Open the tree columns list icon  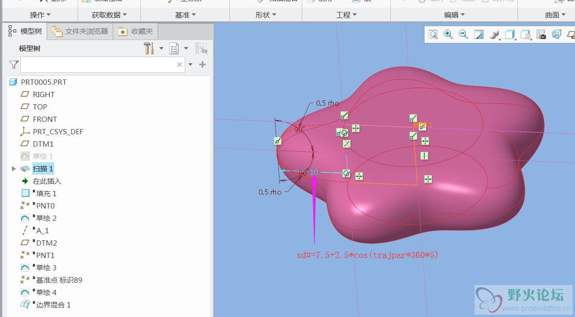pos(174,48)
